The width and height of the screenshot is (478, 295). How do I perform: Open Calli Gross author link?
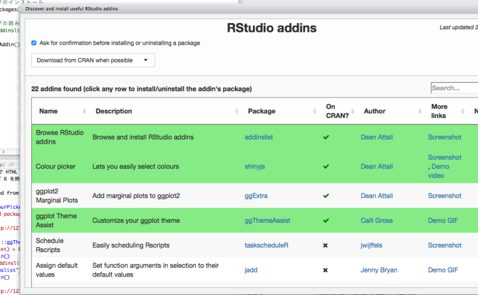[378, 221]
